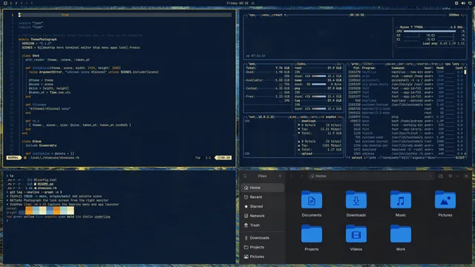This screenshot has width=475, height=267.
Task: Click the CPU usage bar in btop
Action: [430, 31]
